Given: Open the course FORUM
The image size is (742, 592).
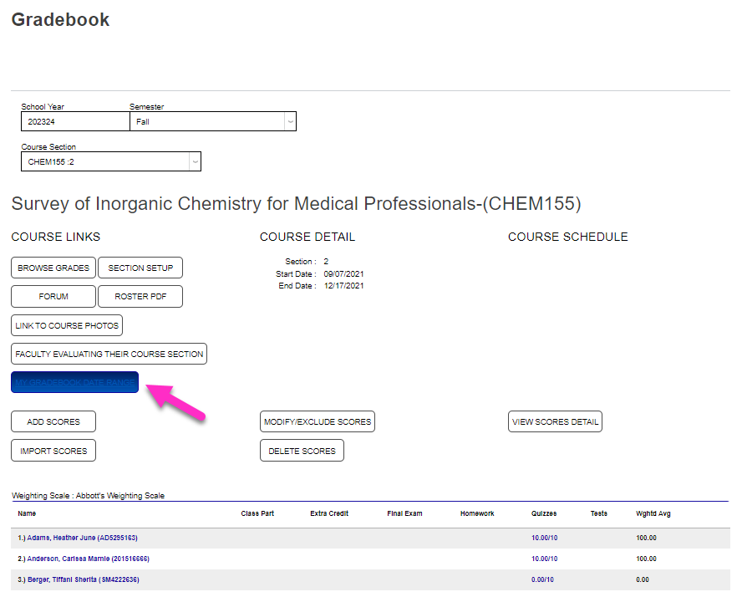Looking at the screenshot, I should click(53, 296).
